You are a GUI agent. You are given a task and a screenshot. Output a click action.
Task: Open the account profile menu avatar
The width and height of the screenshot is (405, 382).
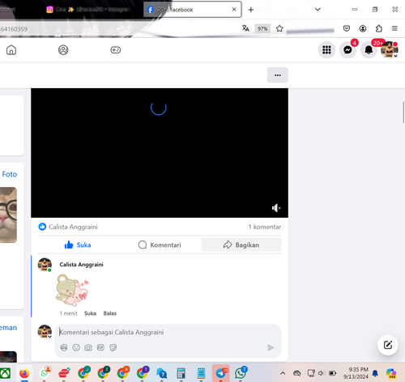click(x=390, y=50)
